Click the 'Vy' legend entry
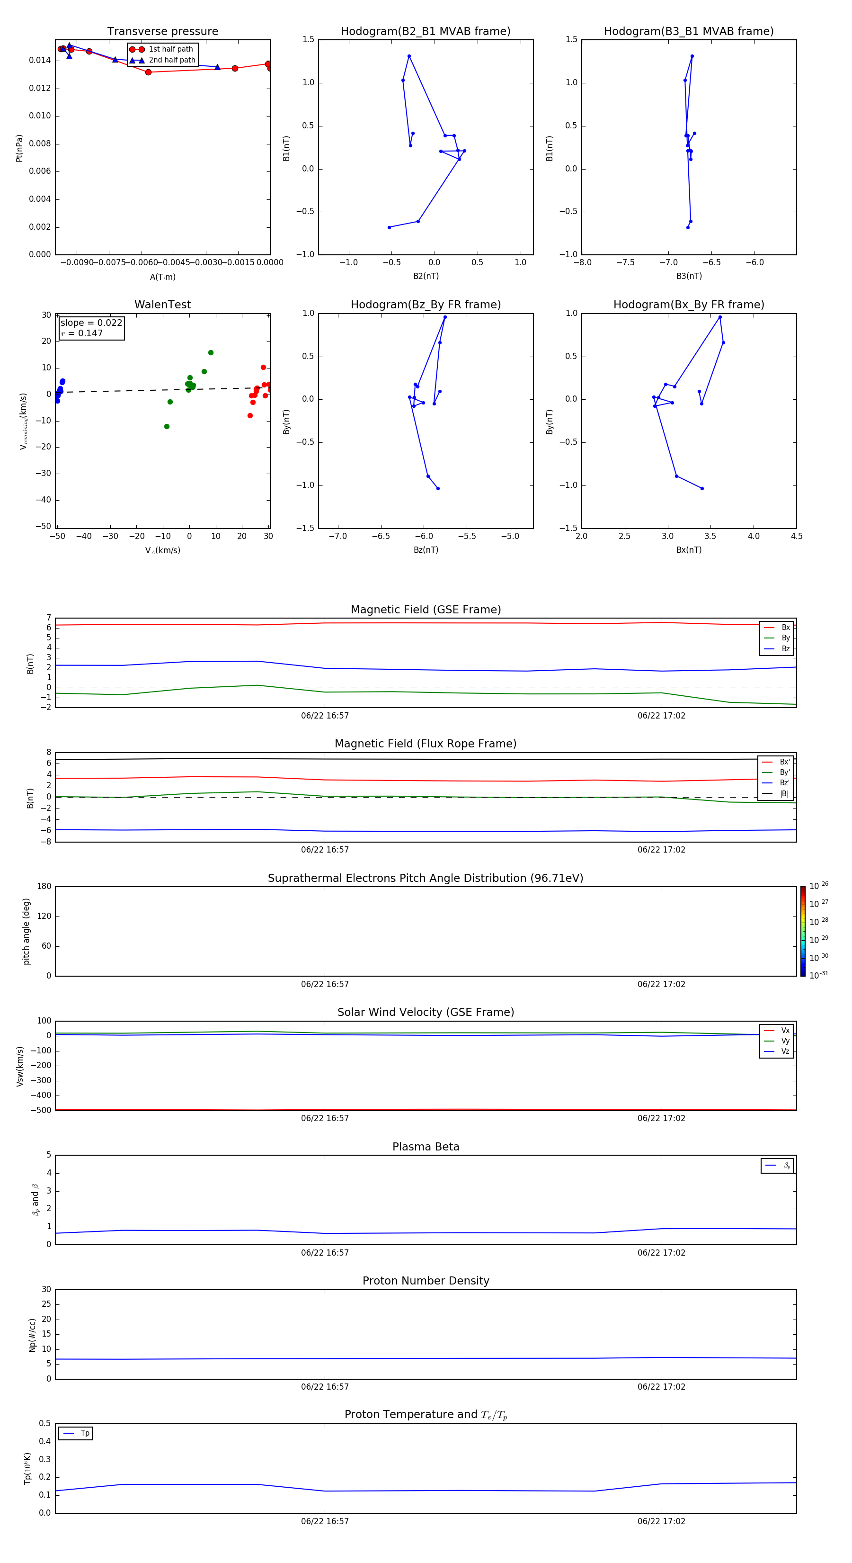Viewport: 852px width, 1563px height. click(777, 1041)
